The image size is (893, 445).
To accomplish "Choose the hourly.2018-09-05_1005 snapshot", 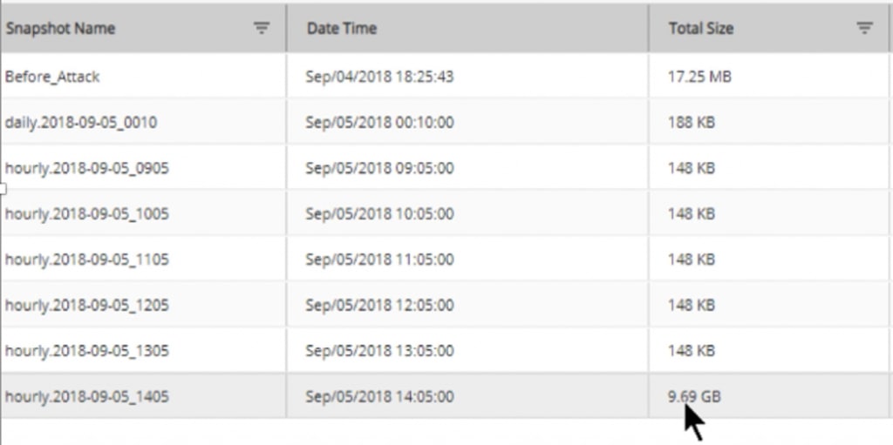I will [x=87, y=213].
